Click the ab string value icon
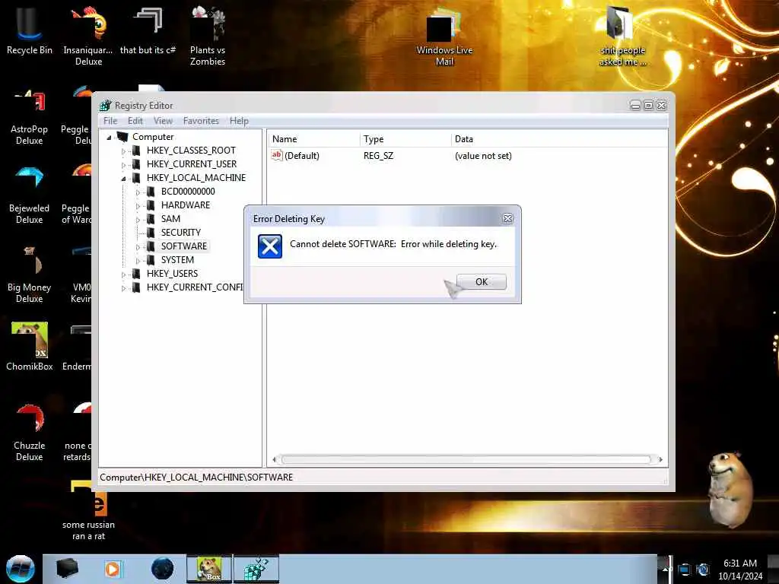Image resolution: width=779 pixels, height=584 pixels. coord(277,155)
